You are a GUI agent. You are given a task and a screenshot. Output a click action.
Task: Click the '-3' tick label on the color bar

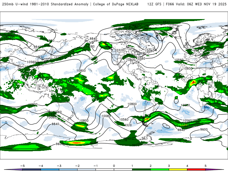(59, 166)
